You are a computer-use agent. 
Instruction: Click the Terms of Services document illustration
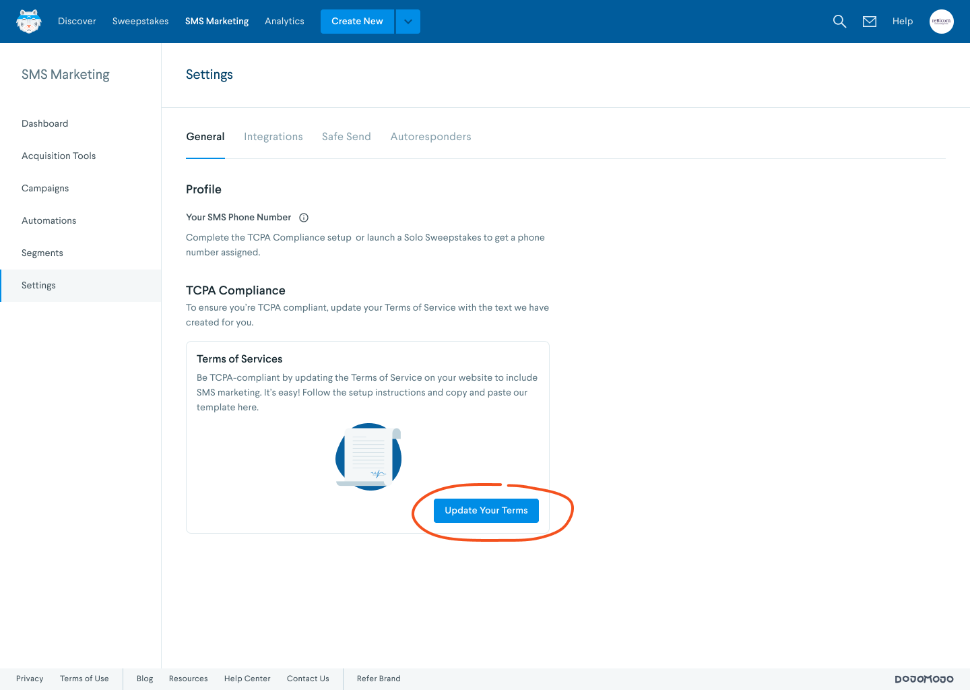(368, 456)
